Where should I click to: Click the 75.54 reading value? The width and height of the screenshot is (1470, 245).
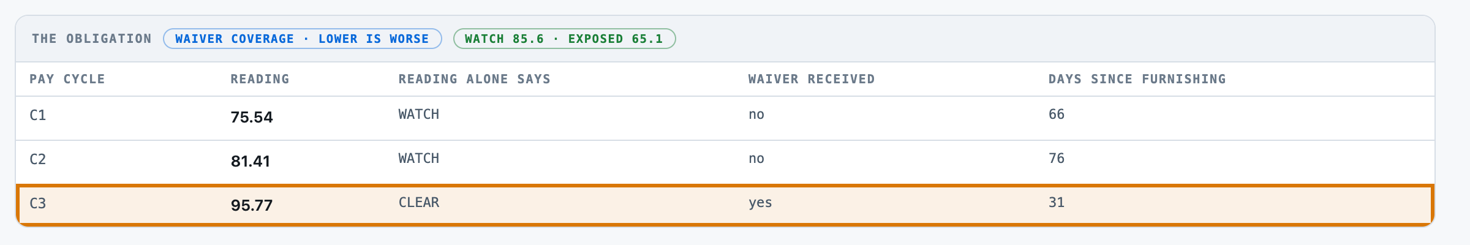[252, 117]
